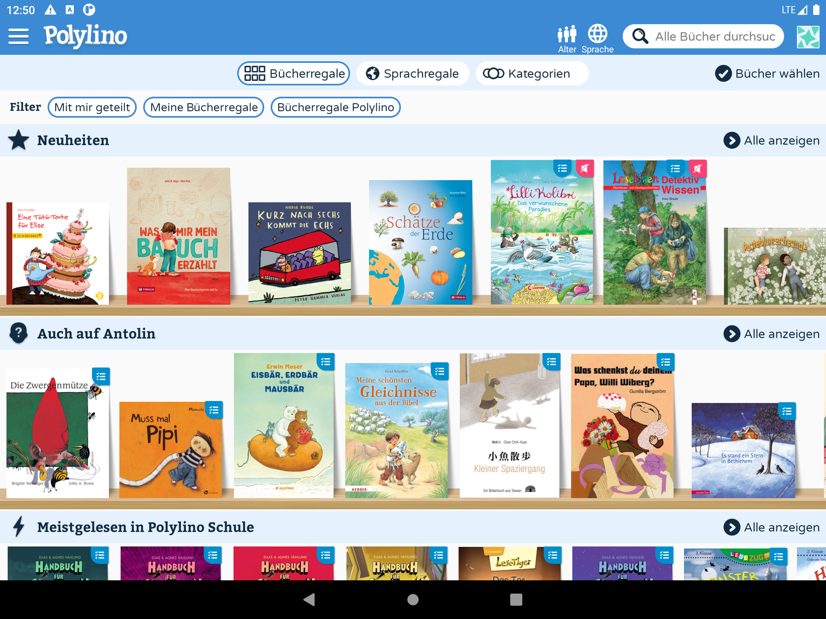Tap quiz icon on the Lesetiger book

pos(553,555)
